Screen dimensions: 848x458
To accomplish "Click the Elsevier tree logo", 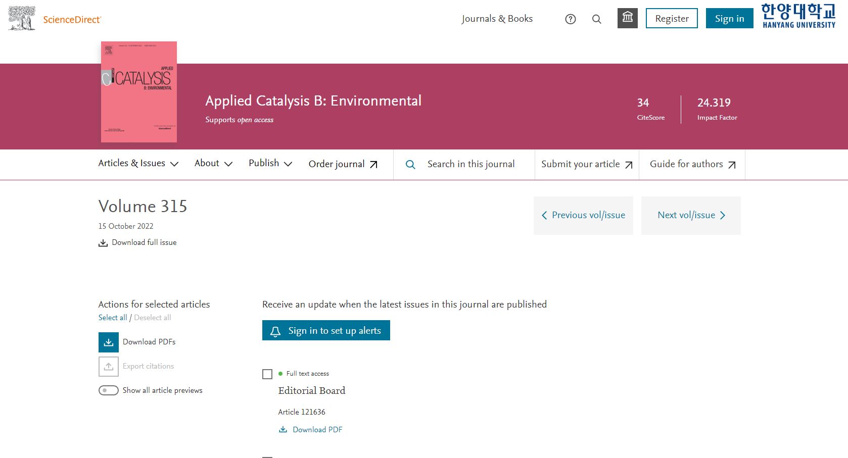I will pyautogui.click(x=22, y=19).
